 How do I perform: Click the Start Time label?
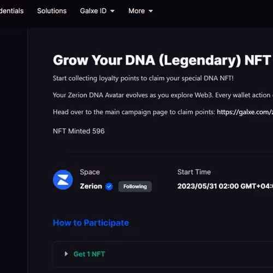tap(194, 172)
